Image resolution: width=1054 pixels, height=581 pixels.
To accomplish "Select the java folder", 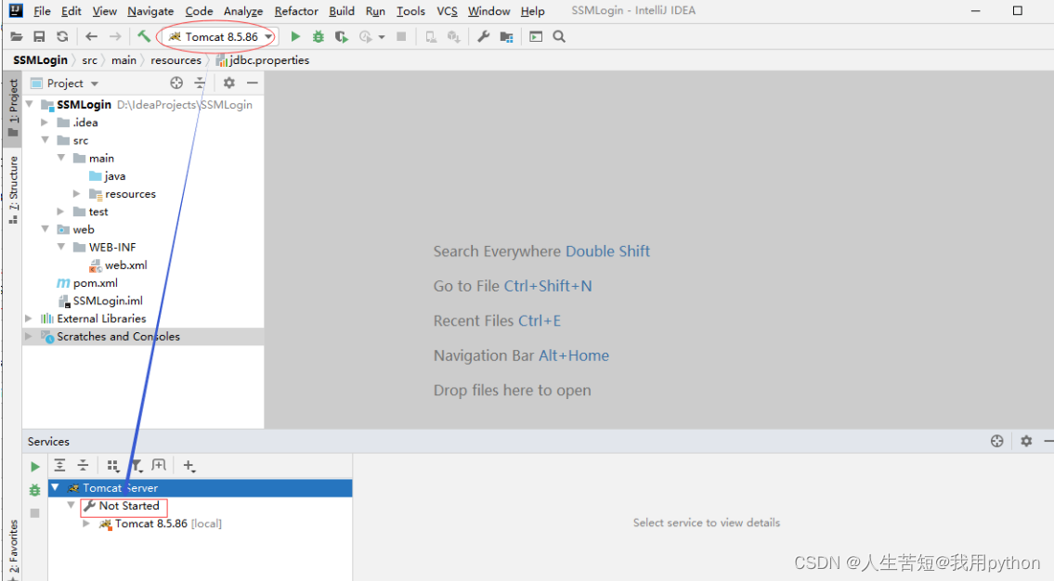I will 114,176.
